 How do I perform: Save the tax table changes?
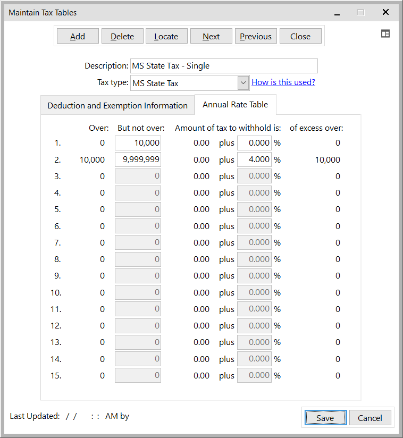pyautogui.click(x=325, y=418)
